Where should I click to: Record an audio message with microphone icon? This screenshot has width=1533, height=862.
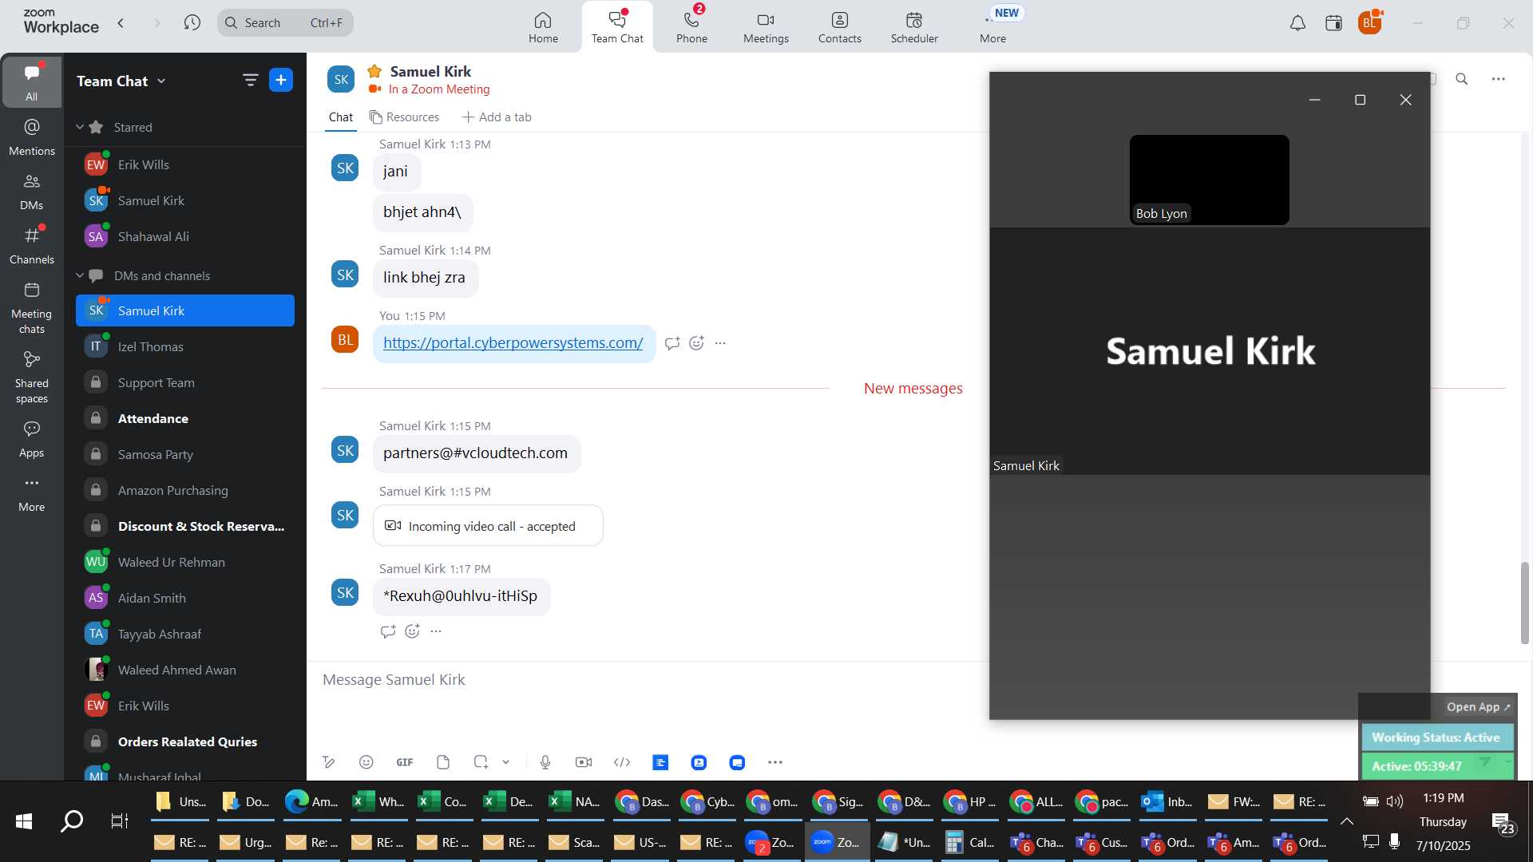coord(545,762)
